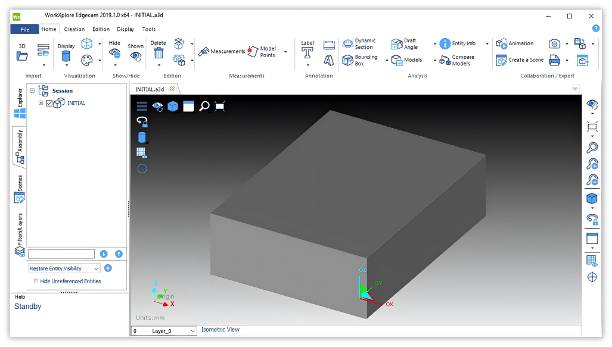Launch Compare Models
612x347 pixels.
(457, 60)
